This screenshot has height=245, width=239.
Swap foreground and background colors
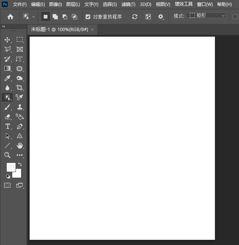[20, 164]
